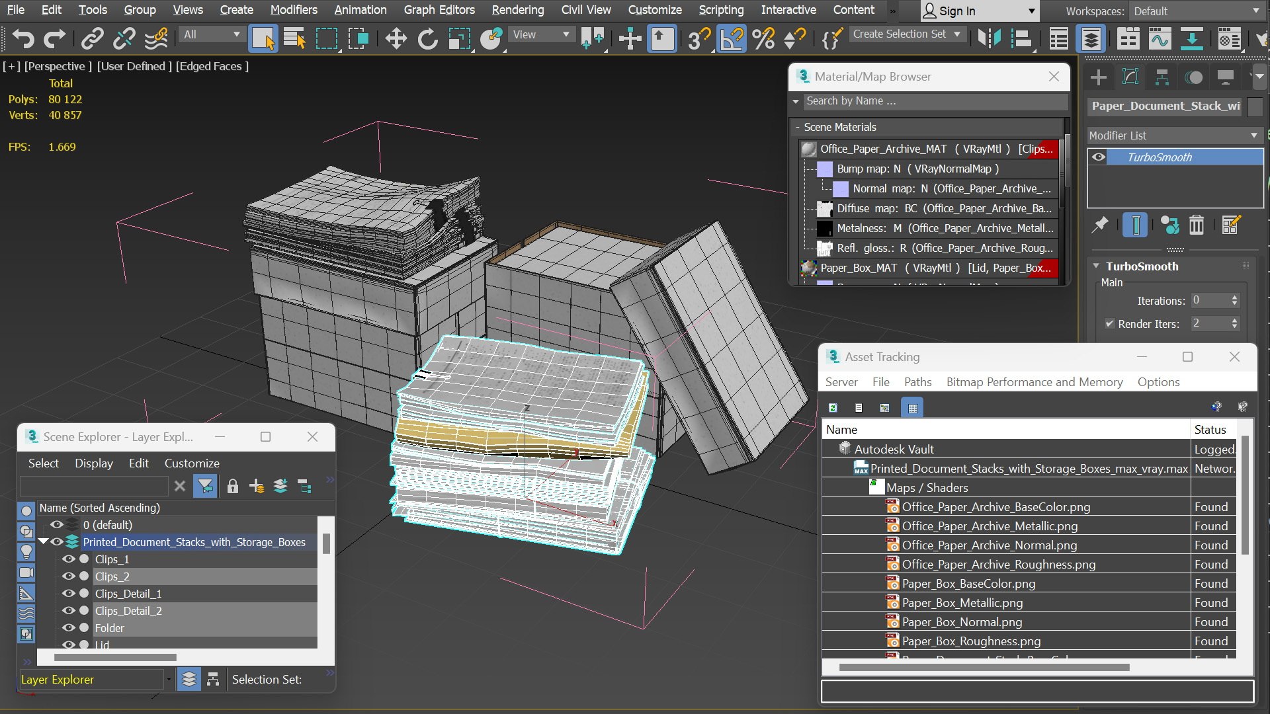Hide the 0 (default) layer
The image size is (1270, 714).
[57, 525]
